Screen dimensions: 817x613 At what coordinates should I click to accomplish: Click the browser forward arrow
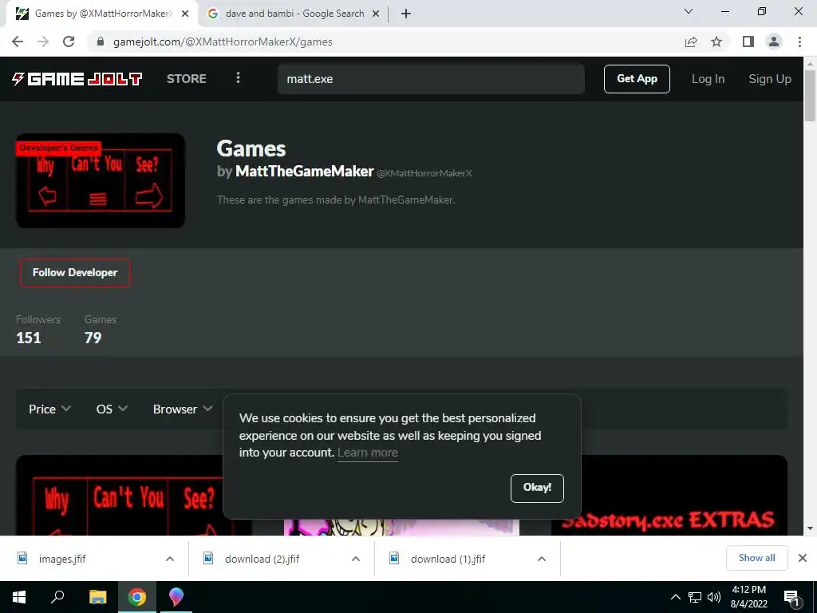coord(43,42)
